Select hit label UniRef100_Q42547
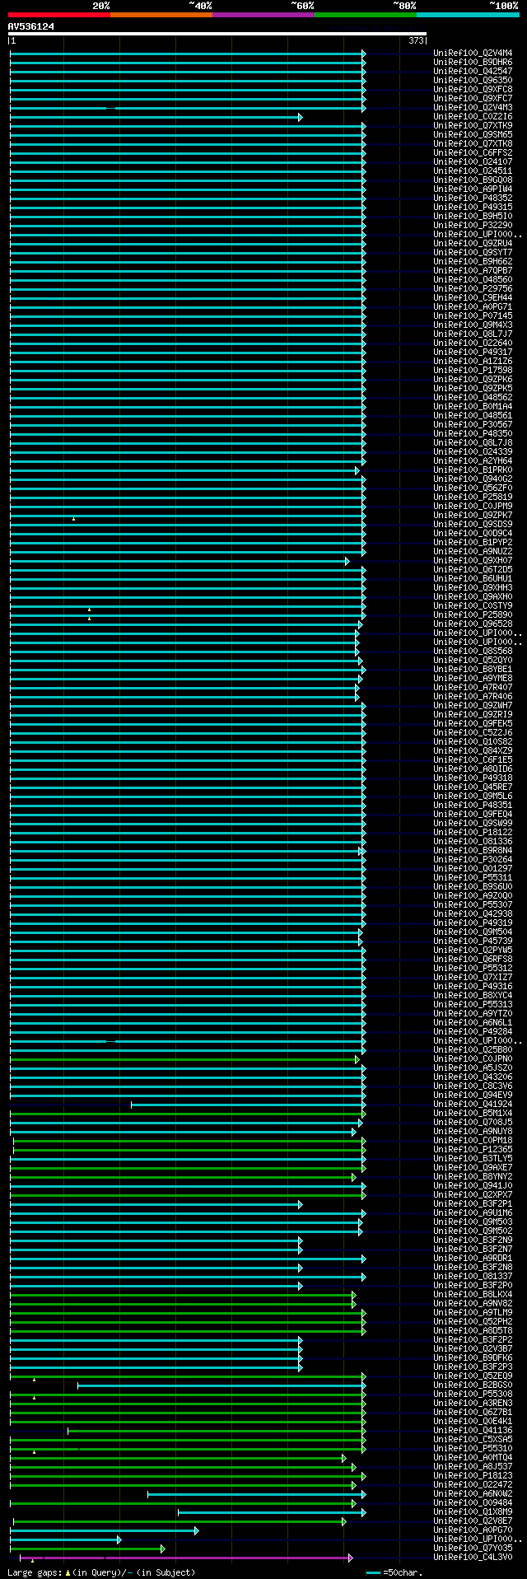Viewport: 527px width, 1579px height. tap(473, 71)
